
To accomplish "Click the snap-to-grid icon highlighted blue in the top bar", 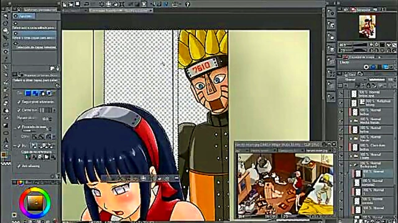I will 167,4.
